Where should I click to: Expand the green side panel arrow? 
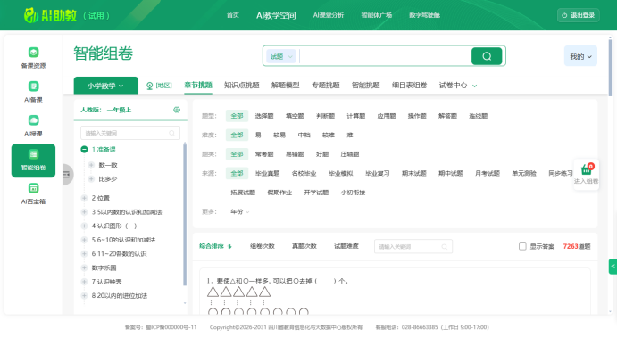tap(613, 267)
